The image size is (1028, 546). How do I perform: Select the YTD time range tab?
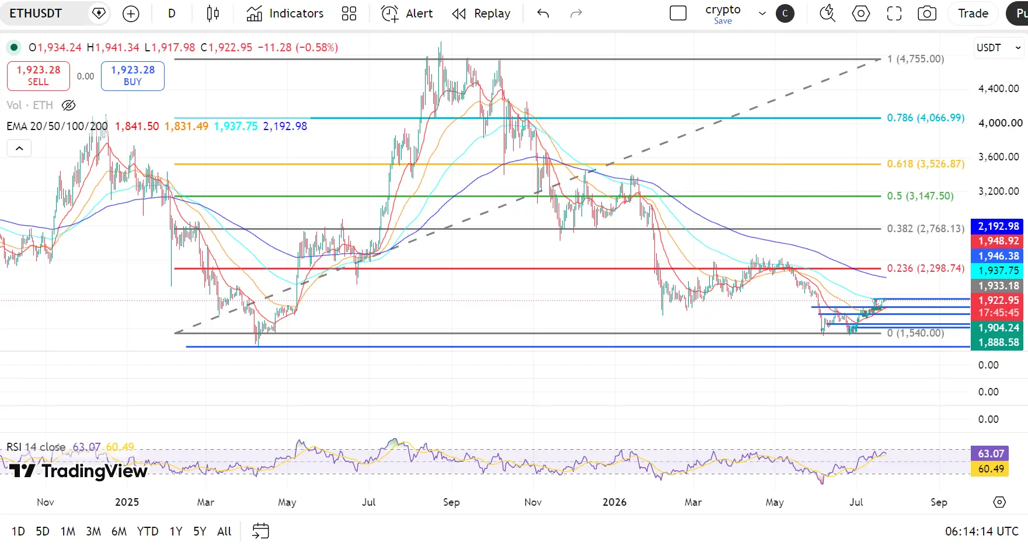pos(148,531)
